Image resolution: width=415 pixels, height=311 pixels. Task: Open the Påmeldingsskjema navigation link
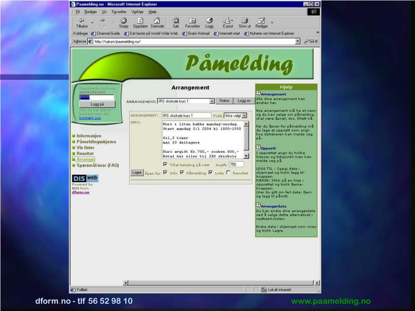(96, 142)
